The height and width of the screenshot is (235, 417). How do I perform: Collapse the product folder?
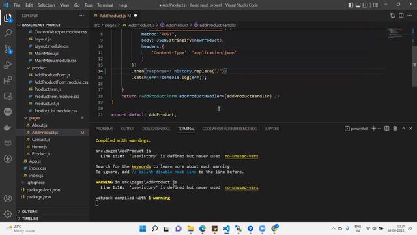[x=53, y=68]
